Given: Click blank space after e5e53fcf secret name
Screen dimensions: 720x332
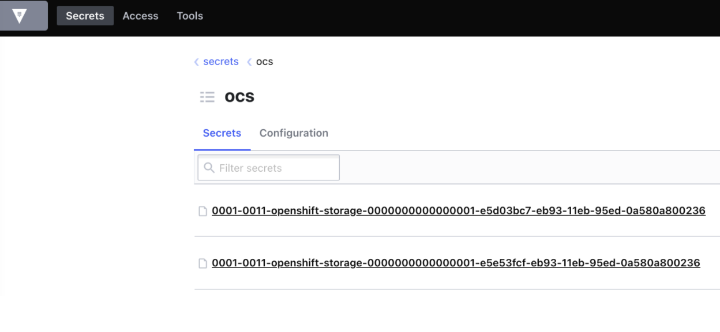Looking at the screenshot, I should [x=710, y=263].
